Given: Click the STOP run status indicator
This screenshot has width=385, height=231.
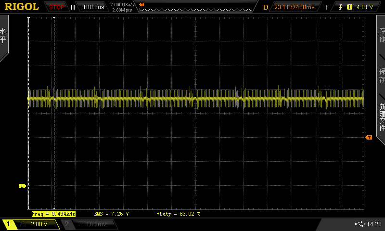Looking at the screenshot, I should [56, 7].
